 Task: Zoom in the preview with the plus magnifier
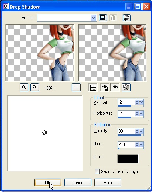click(x=35, y=87)
